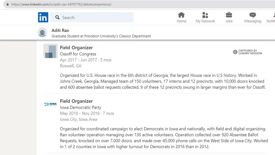Go to My Network icon

[x=205, y=15]
